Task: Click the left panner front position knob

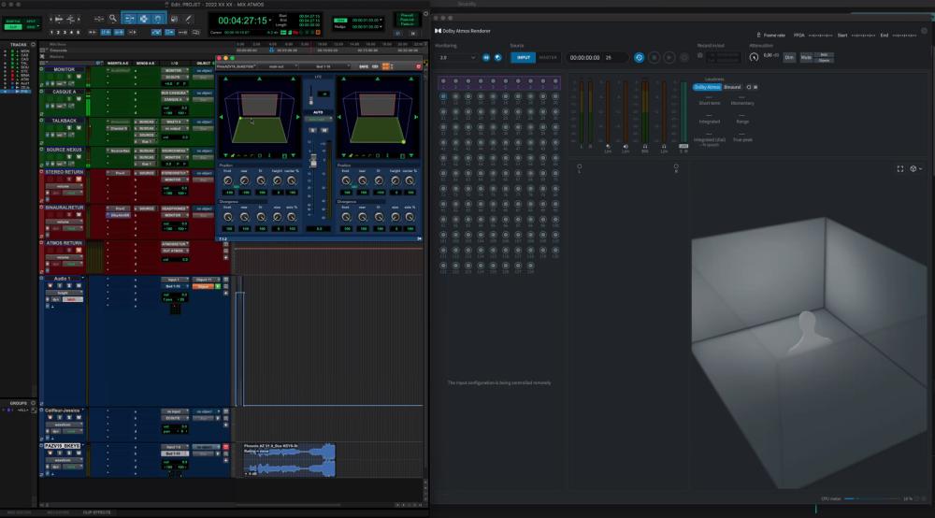Action: point(228,180)
